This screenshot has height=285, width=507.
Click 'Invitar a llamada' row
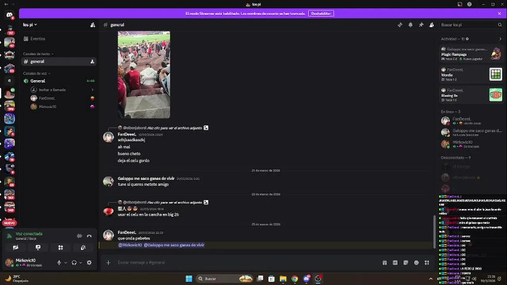[x=63, y=90]
